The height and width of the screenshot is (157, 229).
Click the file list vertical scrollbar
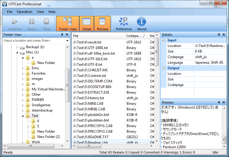[157, 88]
